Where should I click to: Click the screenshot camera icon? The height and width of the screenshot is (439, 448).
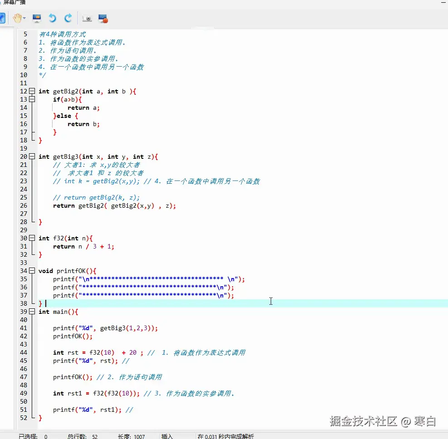point(87,19)
